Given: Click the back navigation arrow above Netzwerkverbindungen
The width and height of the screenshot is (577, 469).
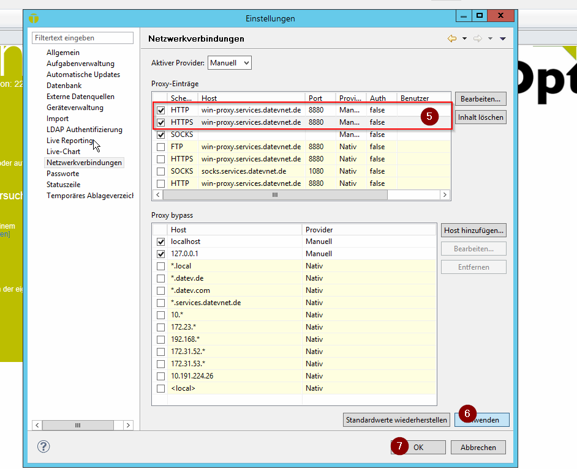Looking at the screenshot, I should click(x=453, y=37).
